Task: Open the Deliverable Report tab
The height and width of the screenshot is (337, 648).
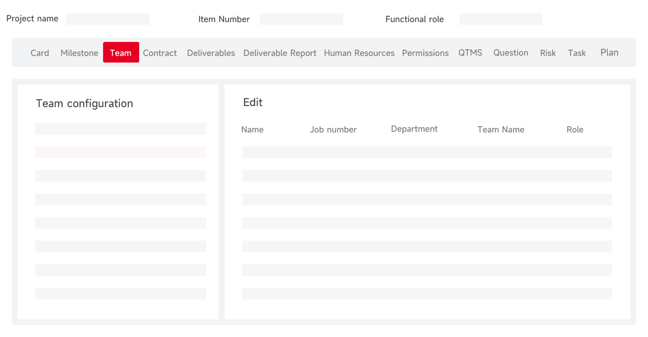Action: tap(280, 53)
